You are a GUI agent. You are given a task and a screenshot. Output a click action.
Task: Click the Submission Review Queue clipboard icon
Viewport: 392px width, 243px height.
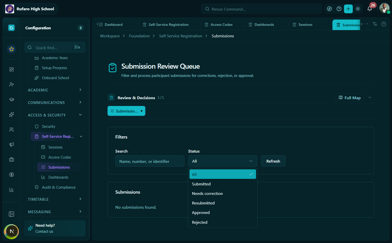click(x=113, y=68)
